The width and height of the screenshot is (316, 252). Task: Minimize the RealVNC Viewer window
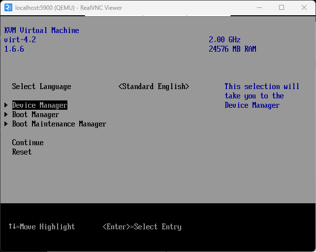click(x=259, y=8)
